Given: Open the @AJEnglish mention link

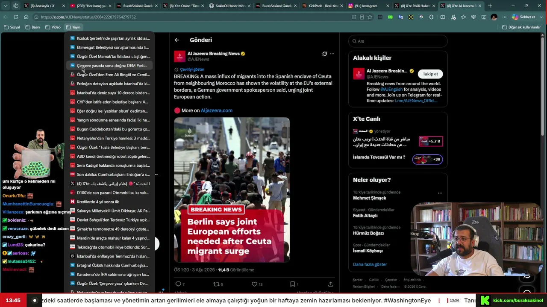Looking at the screenshot, I should click(x=391, y=90).
